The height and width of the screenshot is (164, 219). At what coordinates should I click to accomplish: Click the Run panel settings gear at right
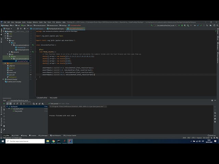point(212,100)
